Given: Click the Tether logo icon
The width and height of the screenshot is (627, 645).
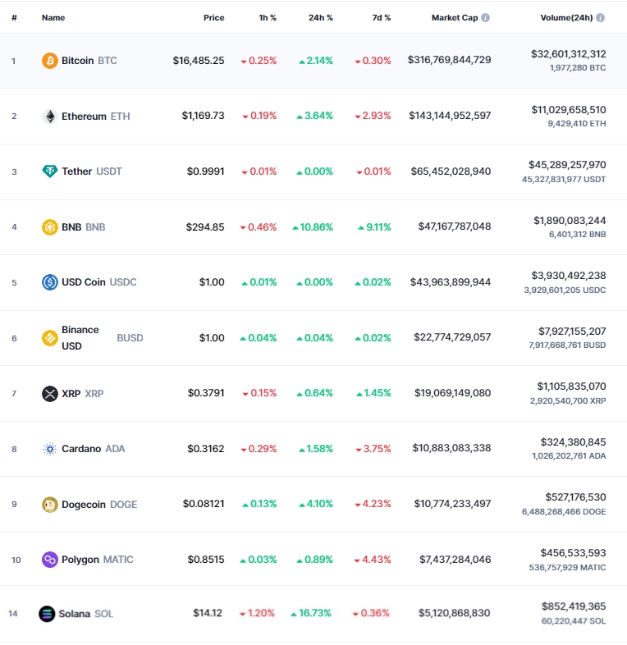Looking at the screenshot, I should (50, 172).
